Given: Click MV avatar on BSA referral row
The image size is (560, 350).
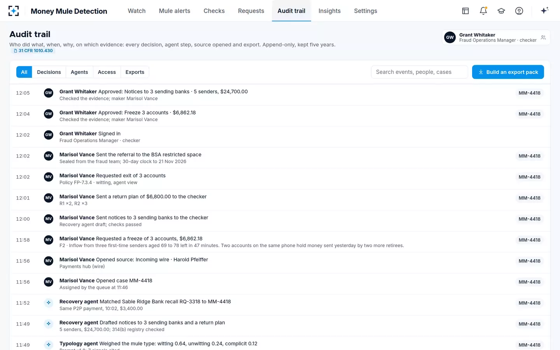Looking at the screenshot, I should pyautogui.click(x=49, y=156).
